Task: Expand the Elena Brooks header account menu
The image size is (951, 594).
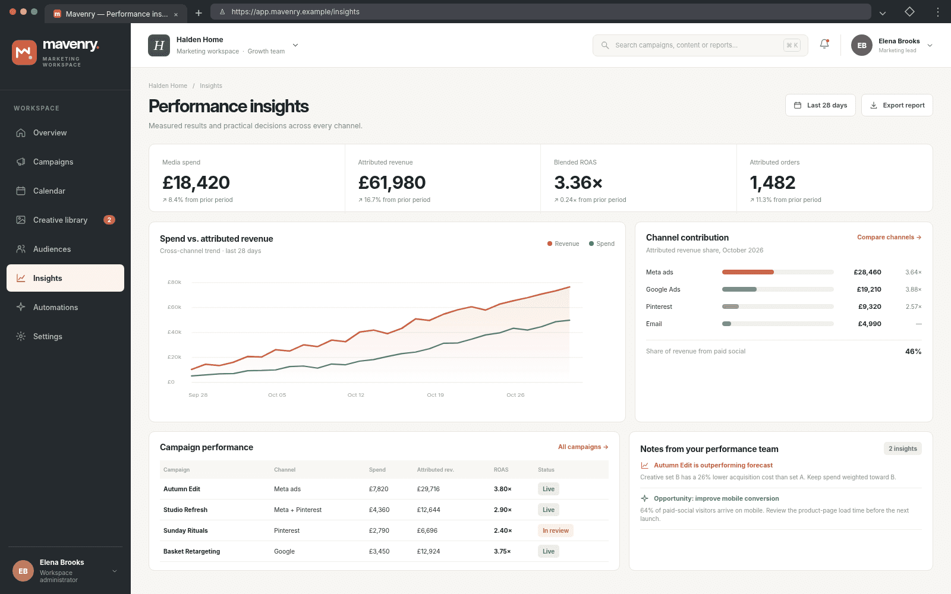Action: coord(930,45)
